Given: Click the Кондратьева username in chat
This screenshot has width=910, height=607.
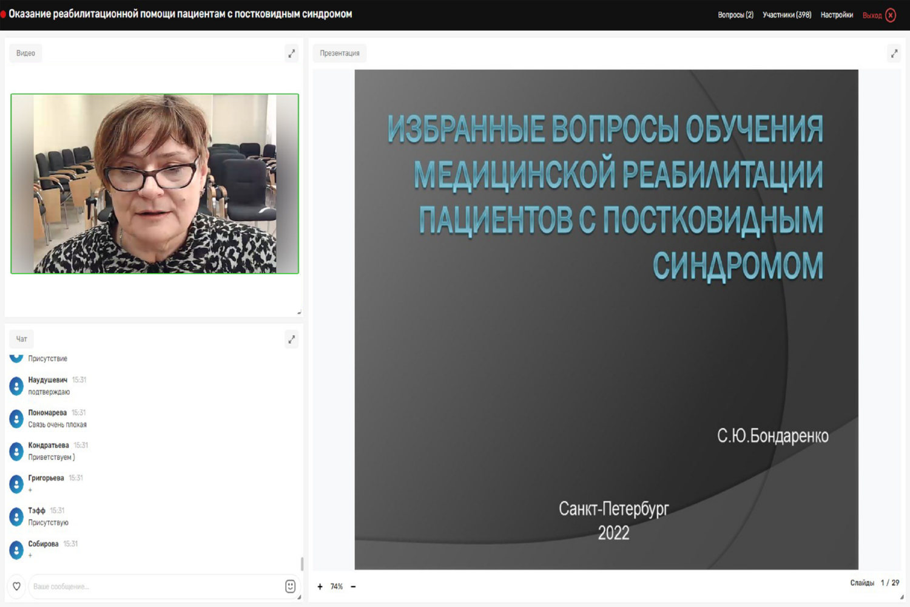Looking at the screenshot, I should (x=49, y=446).
